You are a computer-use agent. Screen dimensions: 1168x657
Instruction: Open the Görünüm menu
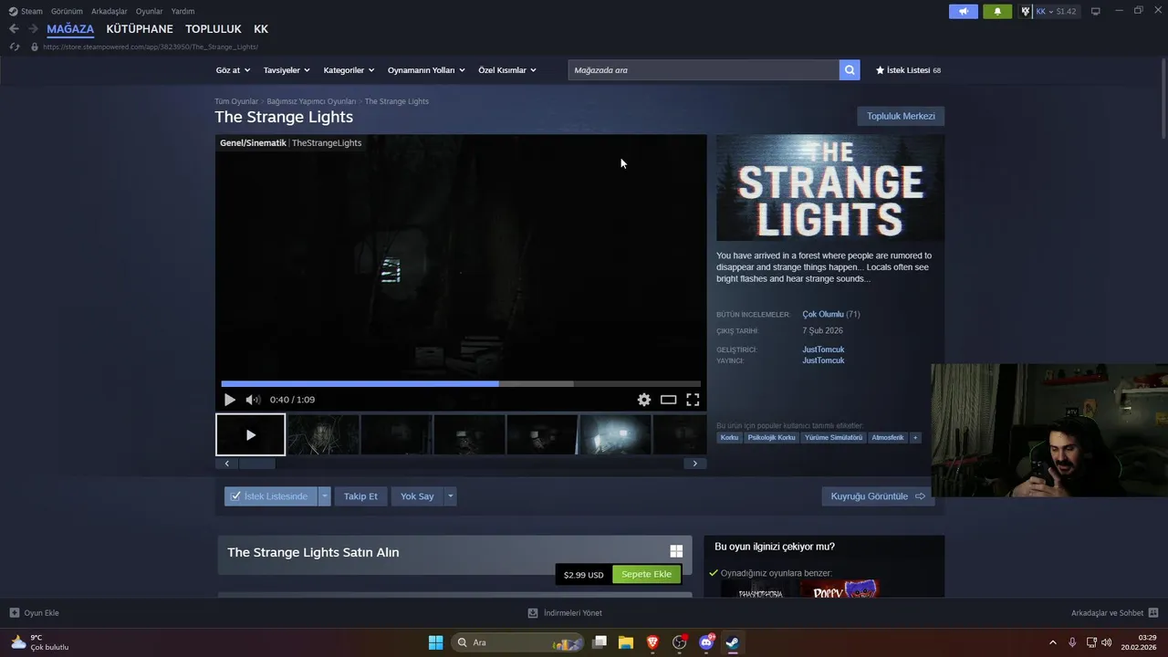click(67, 11)
